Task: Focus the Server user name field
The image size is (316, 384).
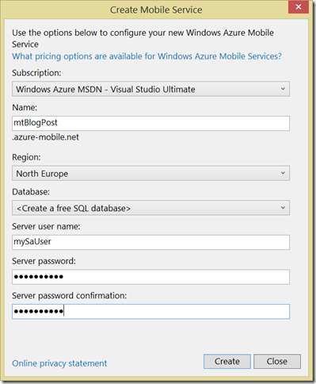Action: pyautogui.click(x=150, y=242)
